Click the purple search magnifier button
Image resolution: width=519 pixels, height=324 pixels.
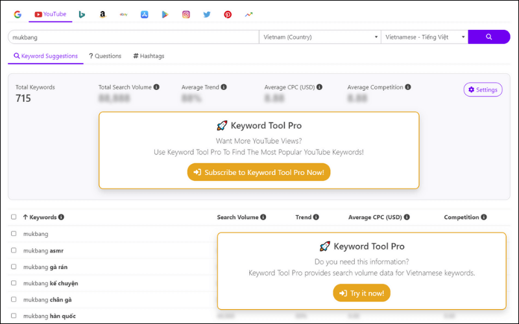[x=489, y=37]
